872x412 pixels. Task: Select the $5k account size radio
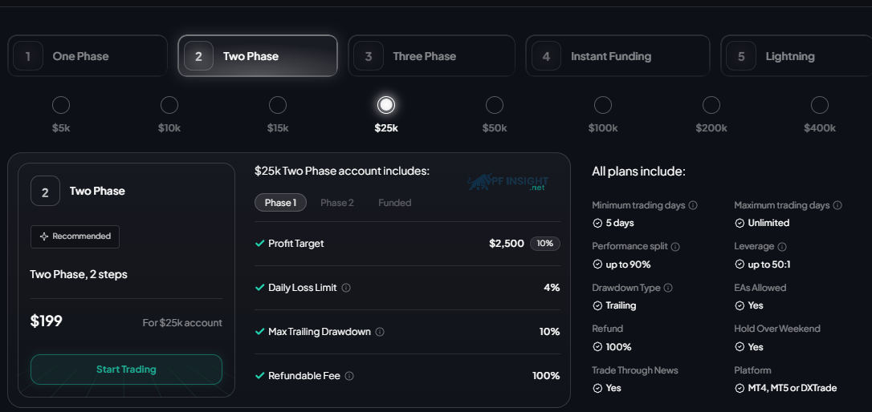pyautogui.click(x=60, y=105)
